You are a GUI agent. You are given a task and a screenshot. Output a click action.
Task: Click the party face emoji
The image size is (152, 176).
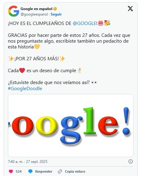107,23
